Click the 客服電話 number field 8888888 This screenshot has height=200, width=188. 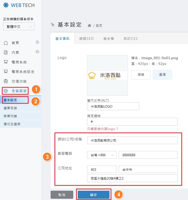coord(148,155)
